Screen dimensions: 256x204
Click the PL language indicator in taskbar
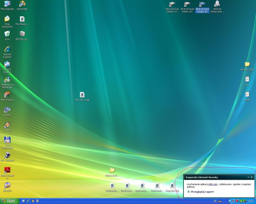(x=215, y=201)
